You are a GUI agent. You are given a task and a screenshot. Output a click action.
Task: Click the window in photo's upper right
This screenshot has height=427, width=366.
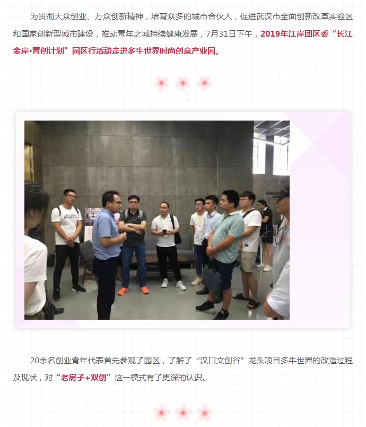coord(271,148)
